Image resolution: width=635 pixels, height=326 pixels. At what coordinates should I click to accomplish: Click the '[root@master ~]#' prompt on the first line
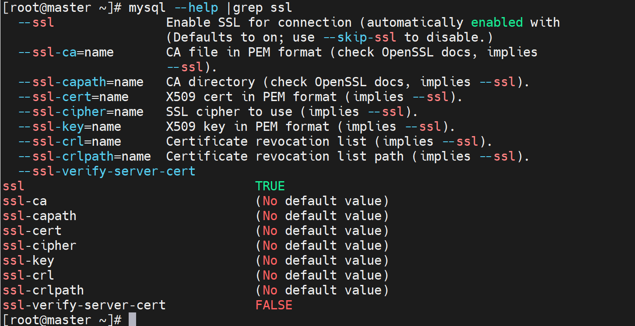point(62,8)
